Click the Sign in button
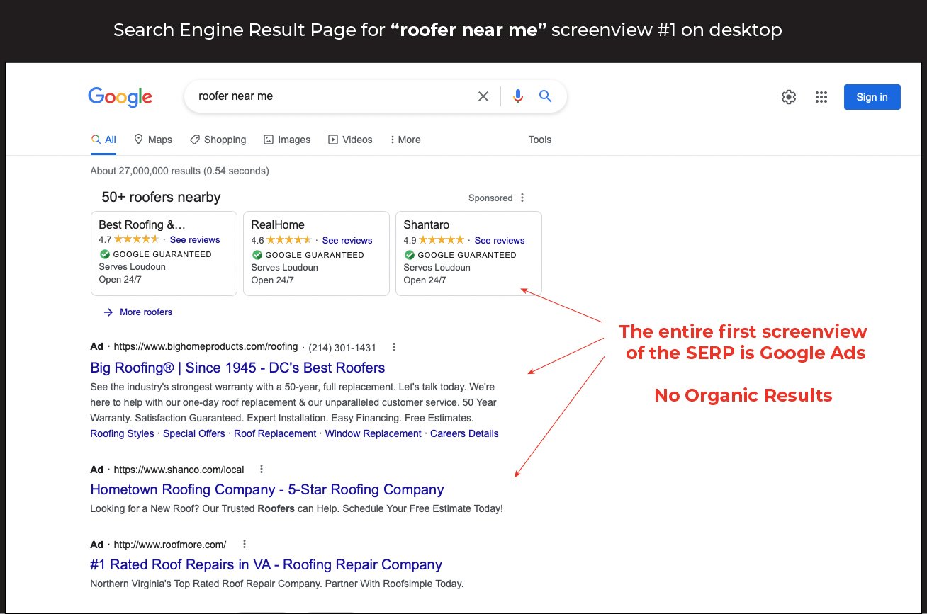Screen dimensions: 927x614 872,97
